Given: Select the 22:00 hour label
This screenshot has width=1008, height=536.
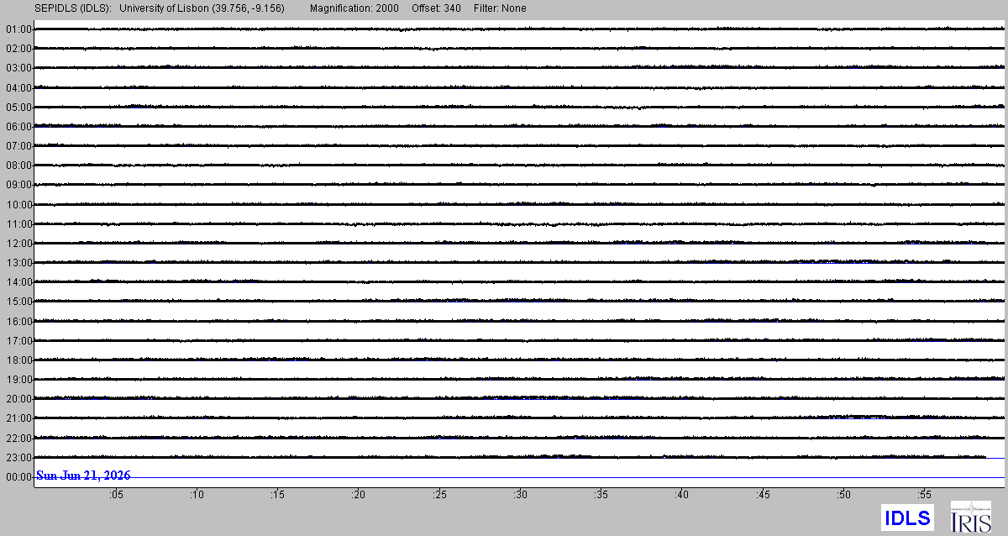Looking at the screenshot, I should pyautogui.click(x=18, y=439).
